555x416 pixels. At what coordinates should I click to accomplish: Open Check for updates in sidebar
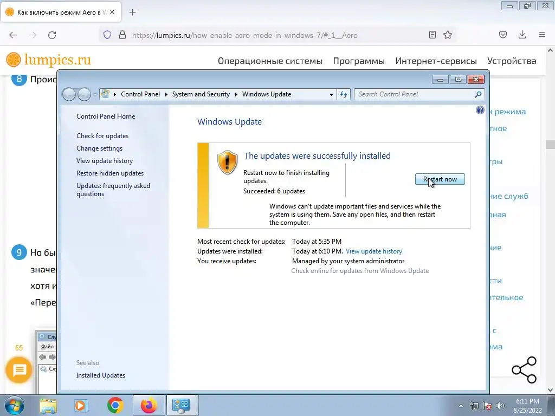102,136
